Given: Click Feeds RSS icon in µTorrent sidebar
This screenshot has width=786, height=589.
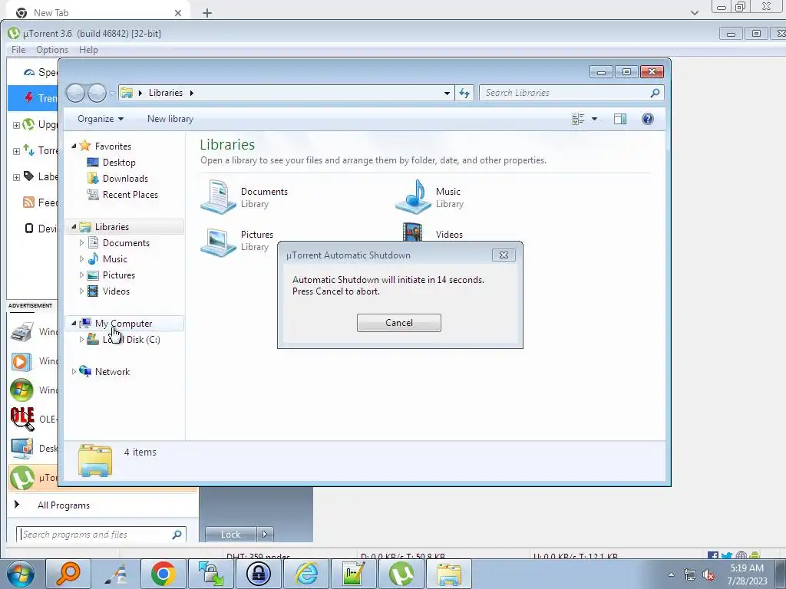Looking at the screenshot, I should pos(28,202).
